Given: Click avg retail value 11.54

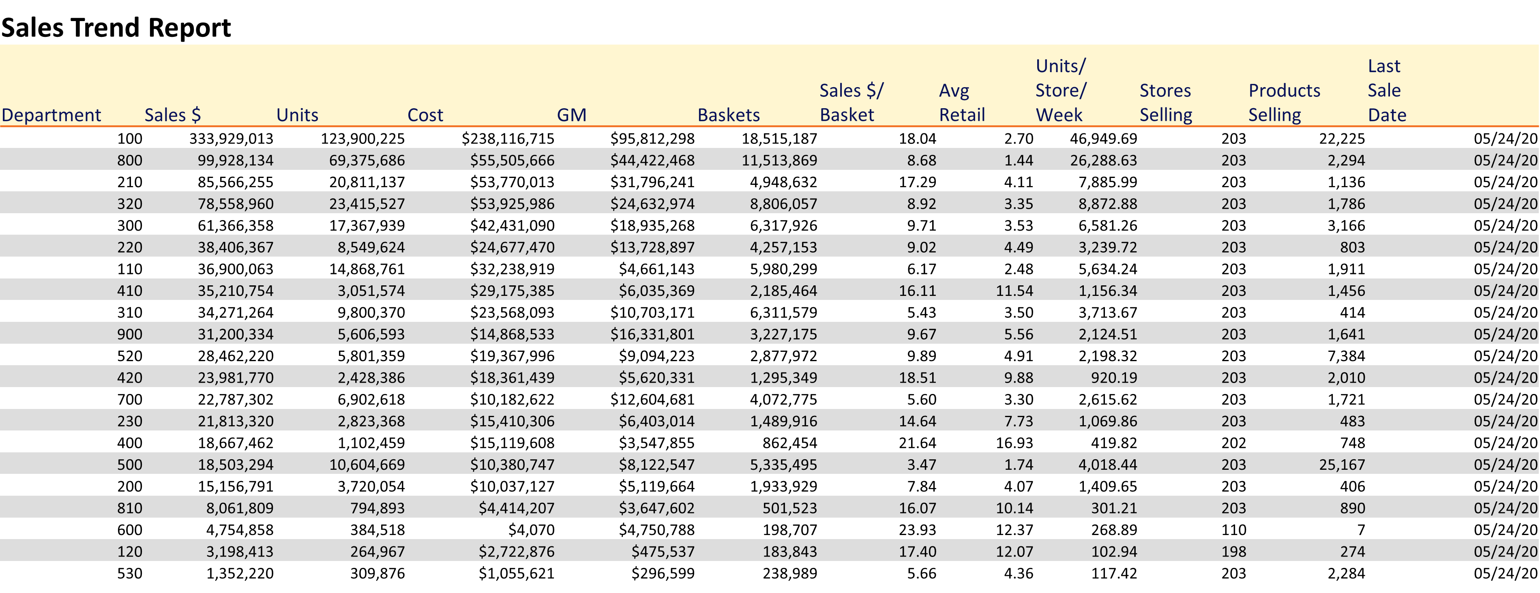Looking at the screenshot, I should [x=1015, y=291].
